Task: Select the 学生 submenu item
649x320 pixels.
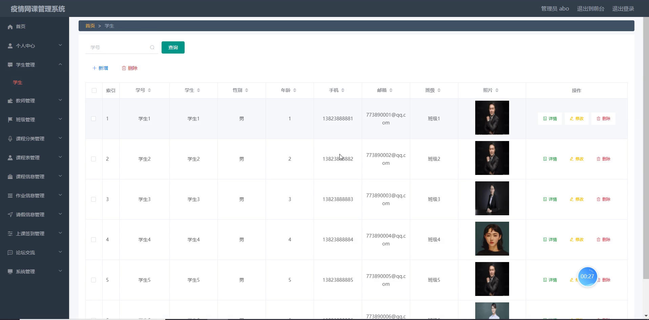Action: tap(18, 82)
